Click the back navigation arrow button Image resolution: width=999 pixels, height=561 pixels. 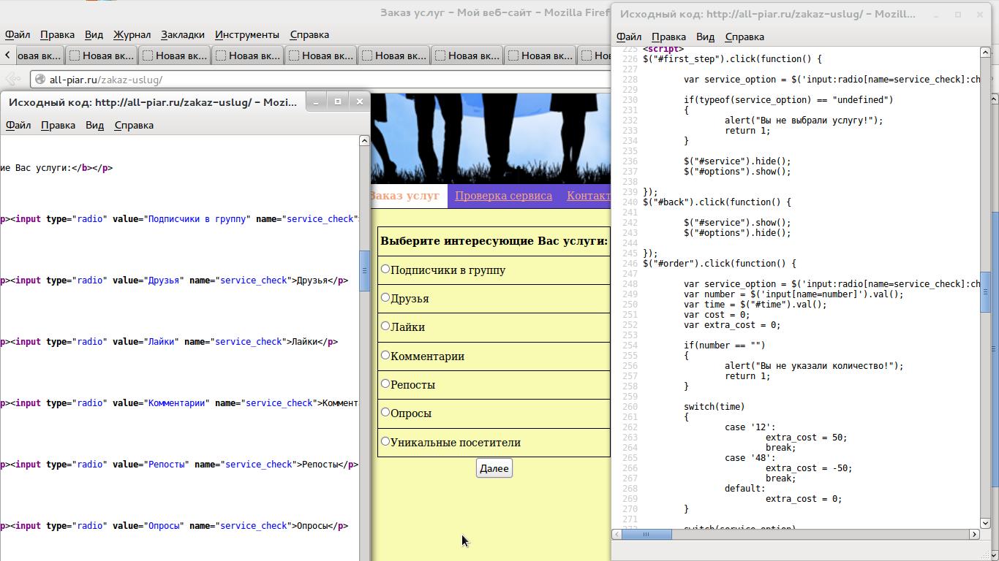[13, 79]
